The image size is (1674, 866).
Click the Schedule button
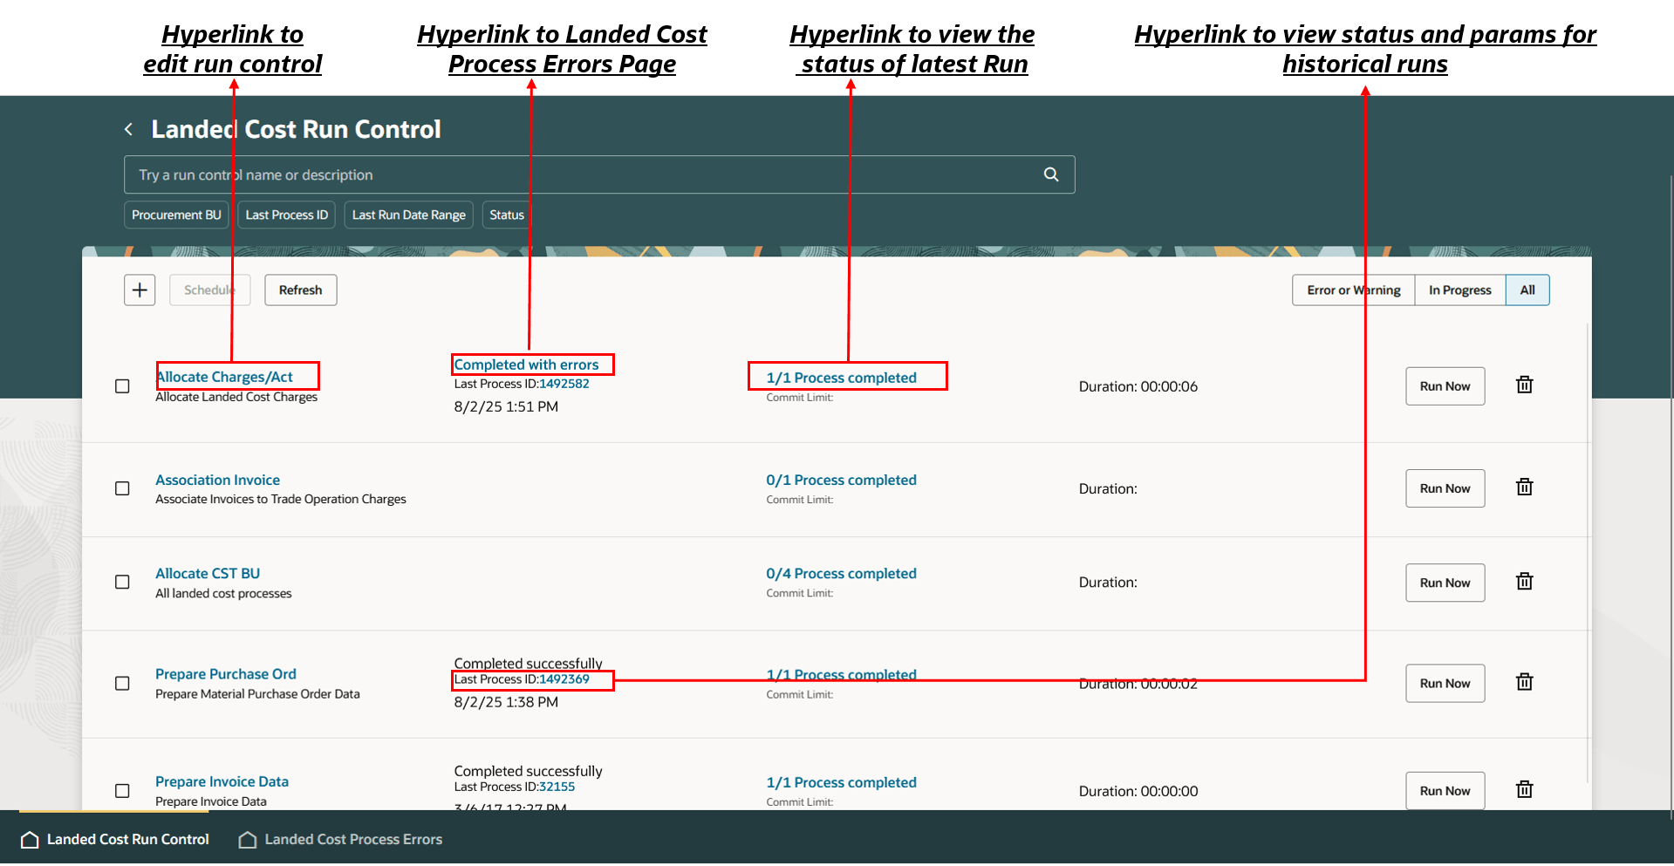(209, 290)
